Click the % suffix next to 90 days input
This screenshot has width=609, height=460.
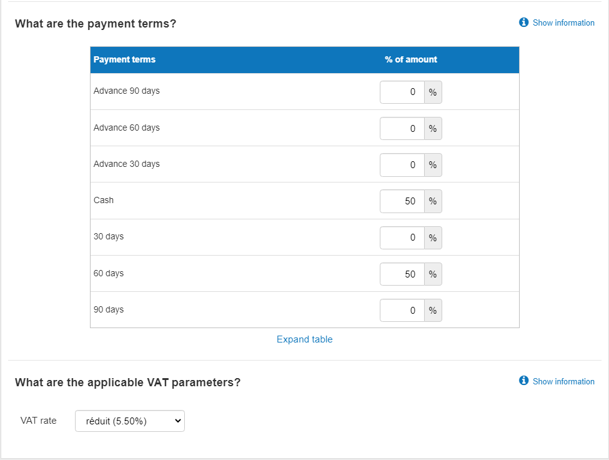pyautogui.click(x=433, y=310)
